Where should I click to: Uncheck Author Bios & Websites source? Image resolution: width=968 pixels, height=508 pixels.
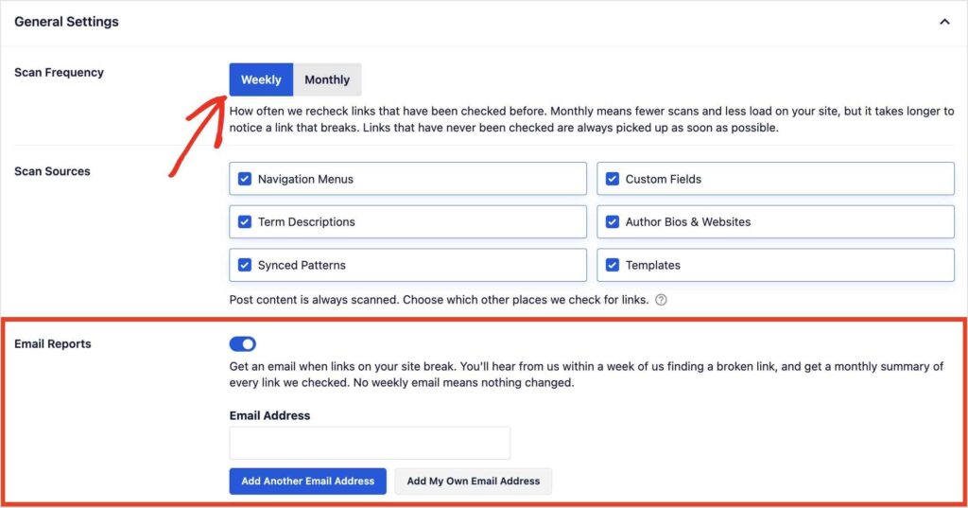612,222
